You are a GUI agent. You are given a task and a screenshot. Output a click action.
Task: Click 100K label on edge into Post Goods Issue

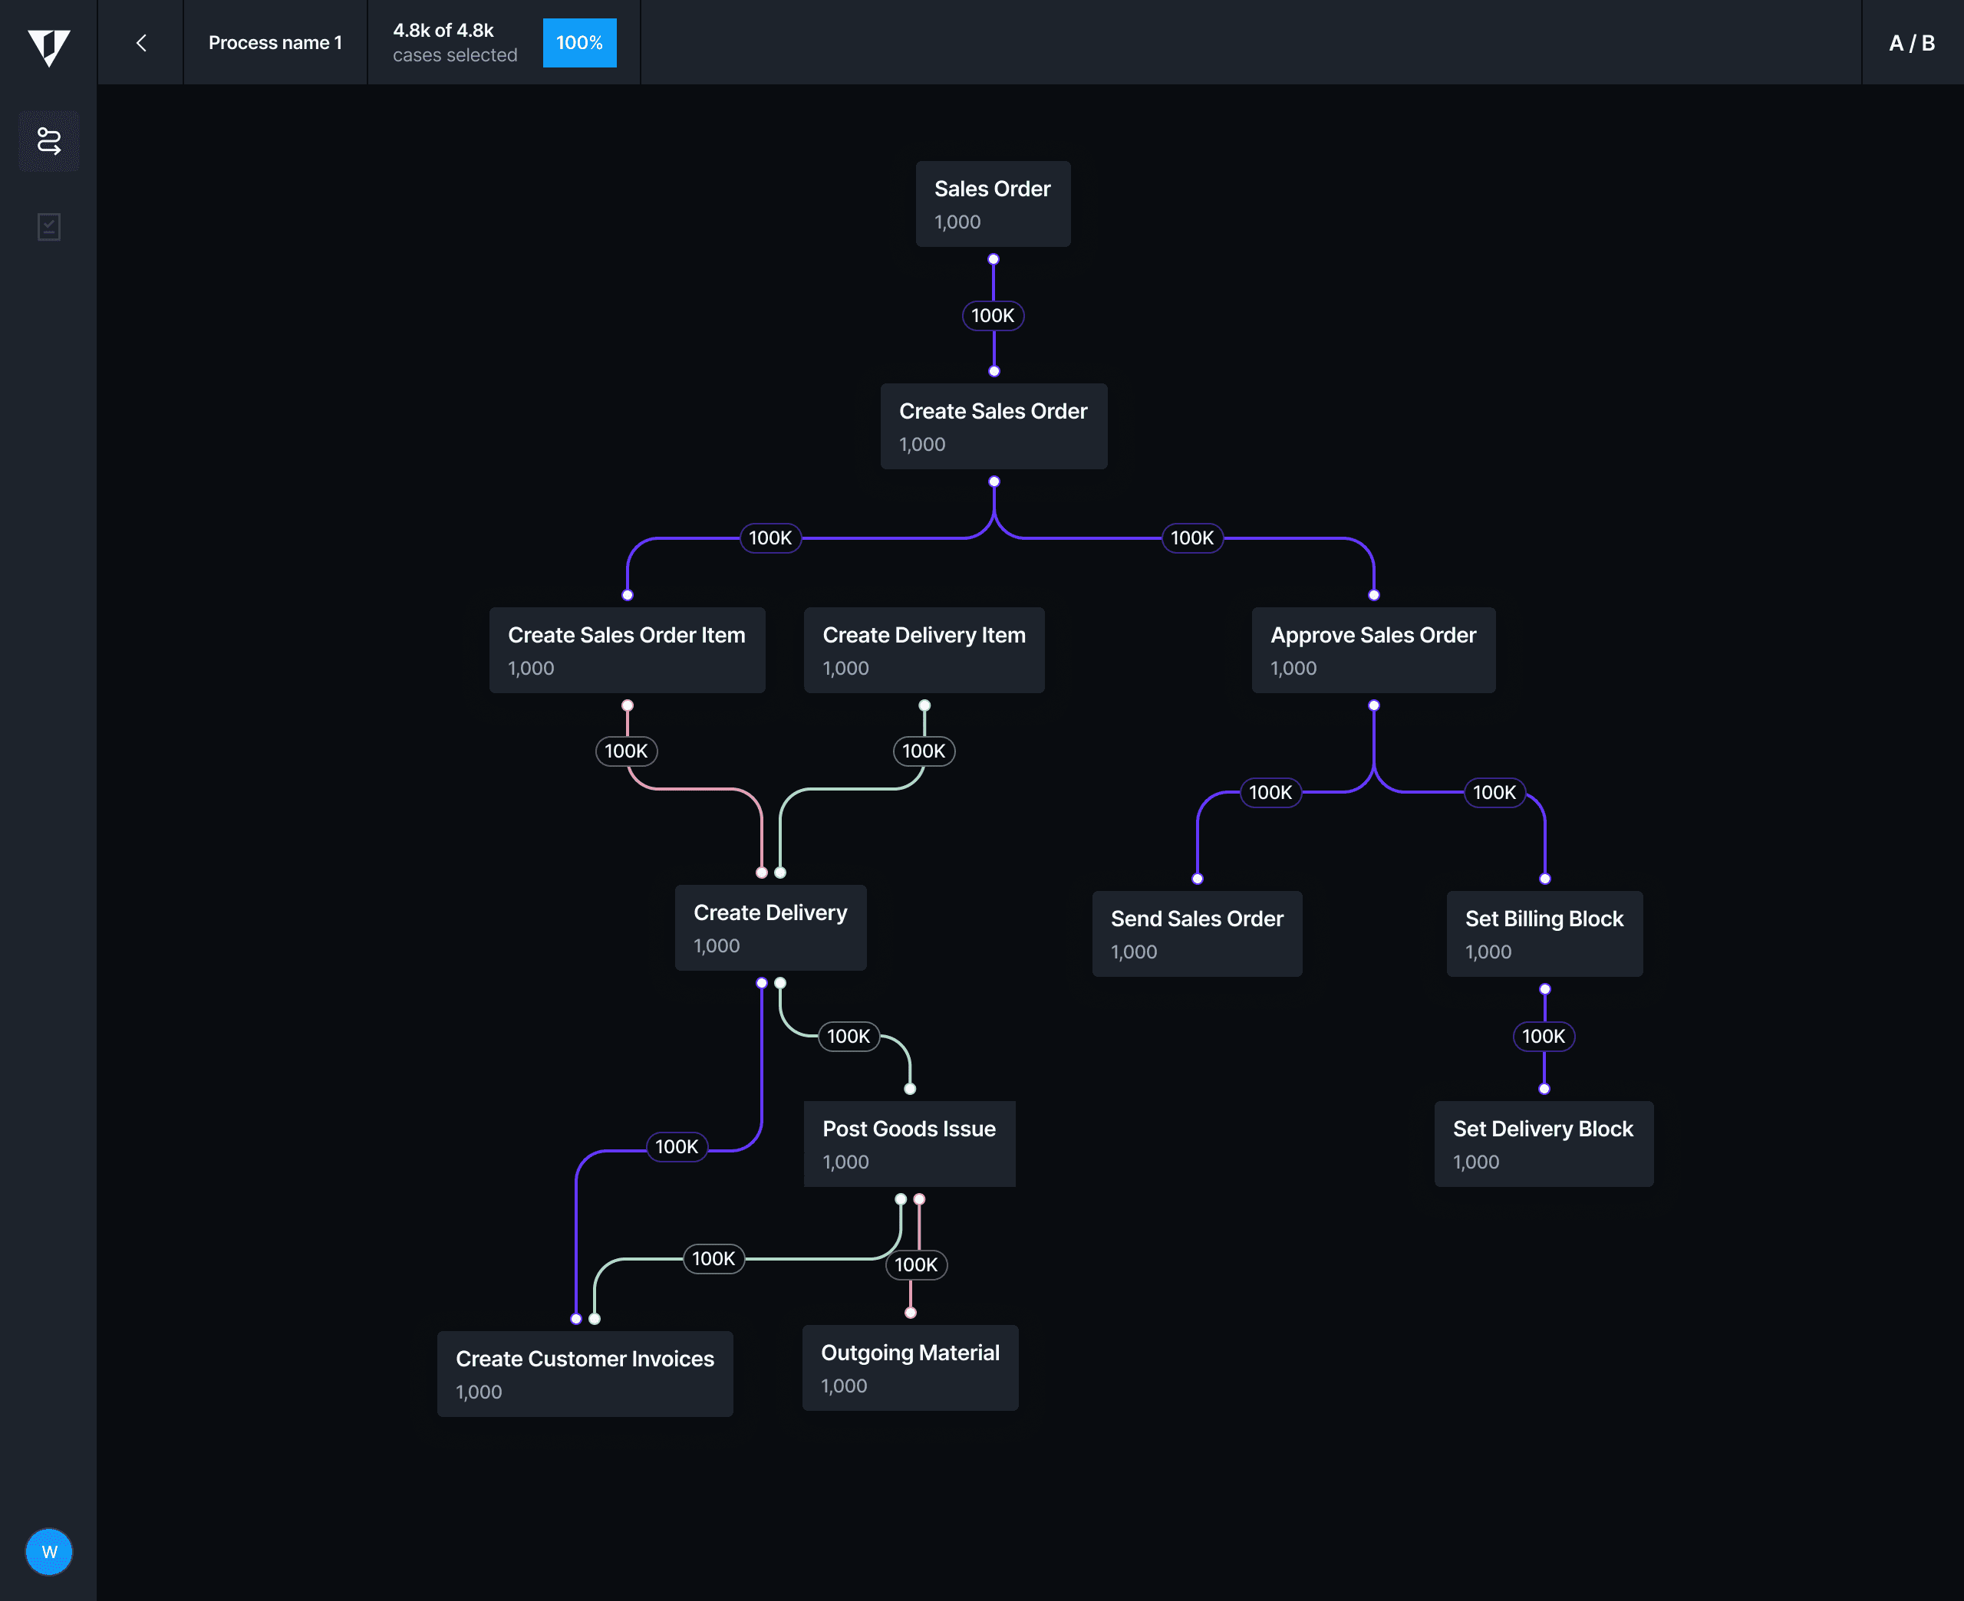849,1036
